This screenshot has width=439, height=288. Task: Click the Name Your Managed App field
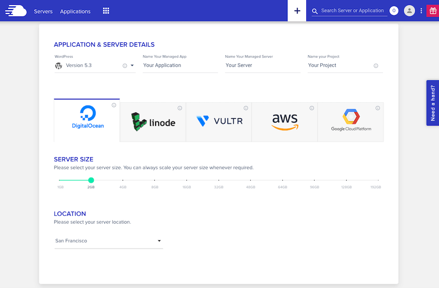point(180,65)
